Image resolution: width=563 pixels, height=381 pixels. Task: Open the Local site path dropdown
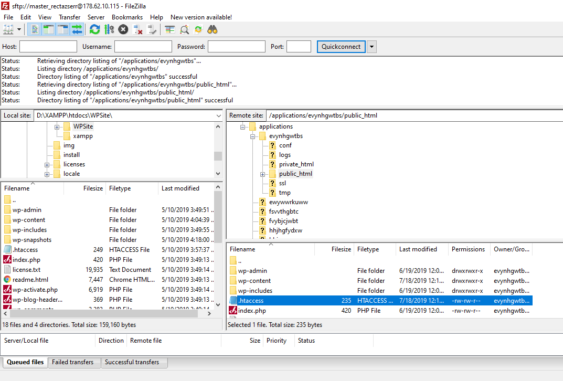point(218,115)
